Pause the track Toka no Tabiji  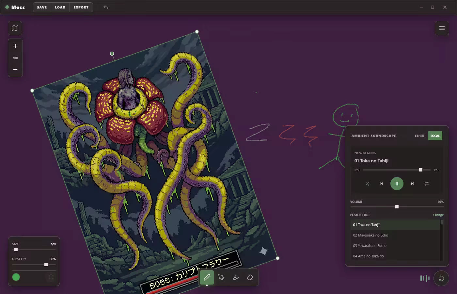[397, 184]
